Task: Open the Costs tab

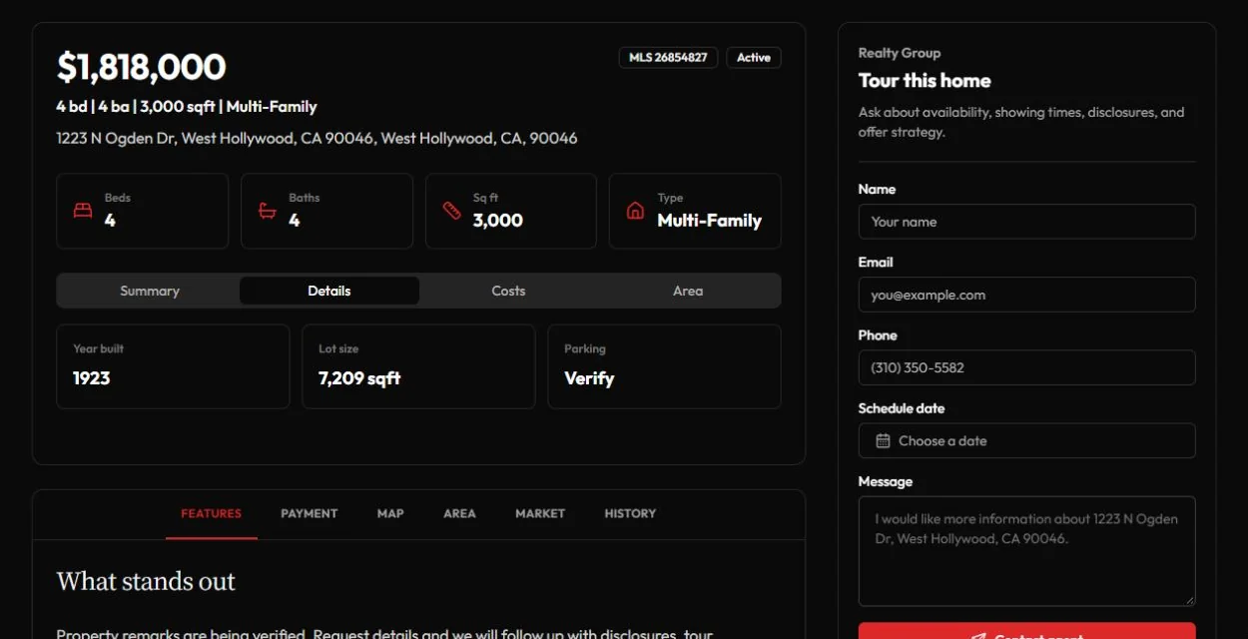Action: [x=508, y=291]
